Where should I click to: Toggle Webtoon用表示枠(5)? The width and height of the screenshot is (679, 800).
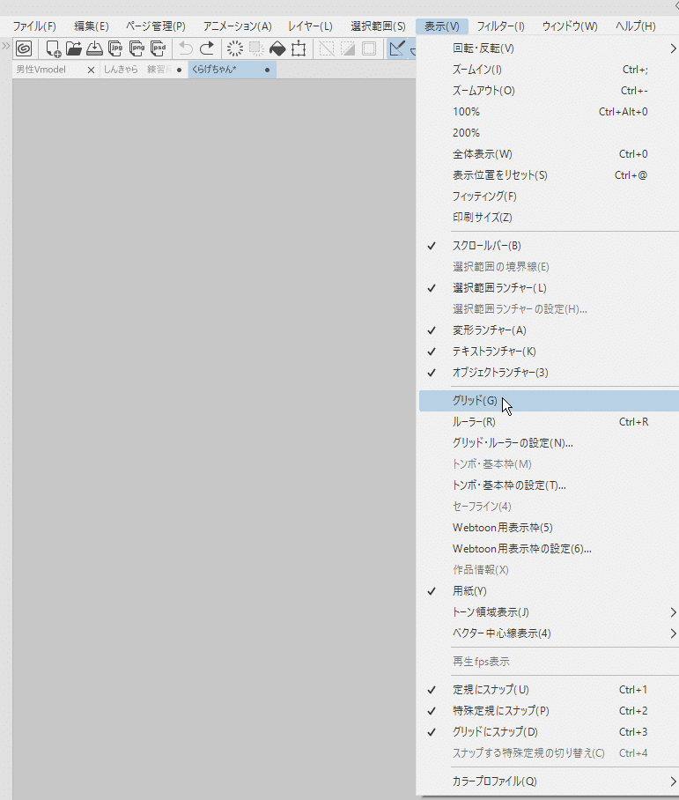pyautogui.click(x=549, y=528)
